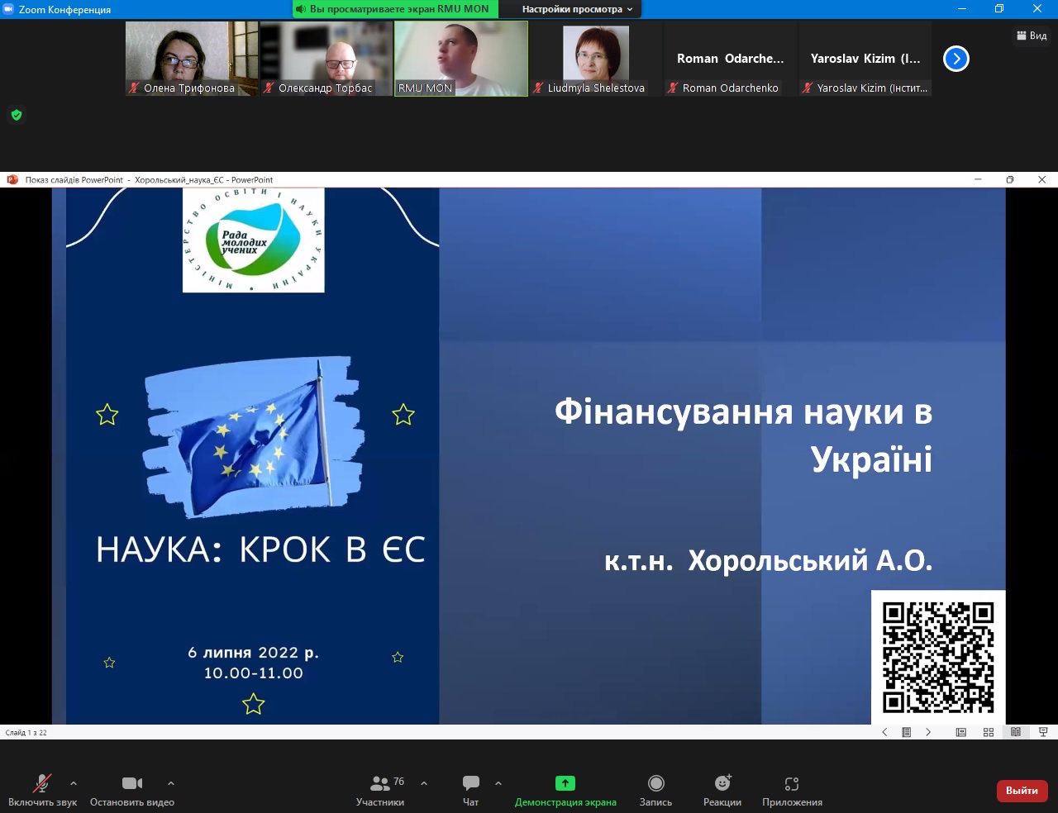Switch to slide sorter view in PowerPoint
Screen dimensions: 1058x813
(989, 732)
